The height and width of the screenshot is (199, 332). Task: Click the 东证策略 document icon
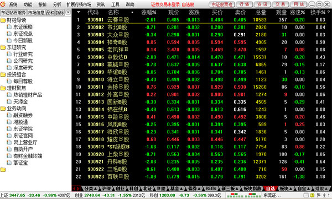pos(9,27)
